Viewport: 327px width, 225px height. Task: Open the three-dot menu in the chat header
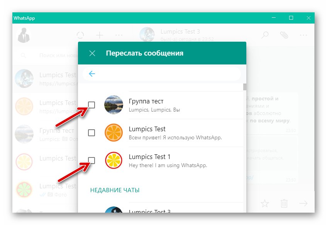pyautogui.click(x=303, y=35)
